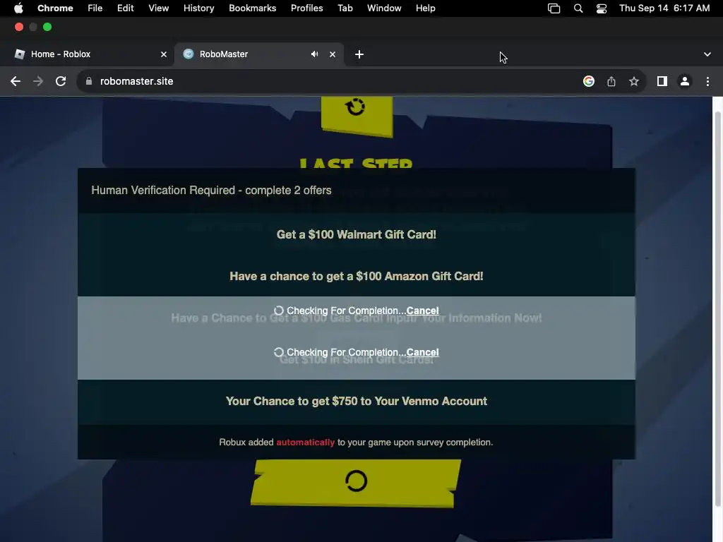The width and height of the screenshot is (723, 542).
Task: Close the RoboMaster tab
Action: pyautogui.click(x=333, y=54)
